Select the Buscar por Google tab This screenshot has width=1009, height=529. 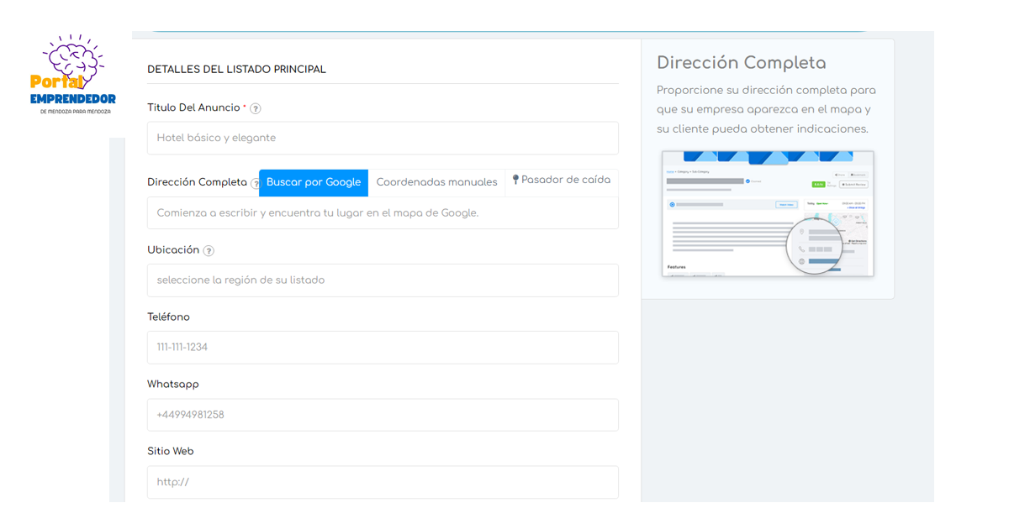[x=314, y=182]
